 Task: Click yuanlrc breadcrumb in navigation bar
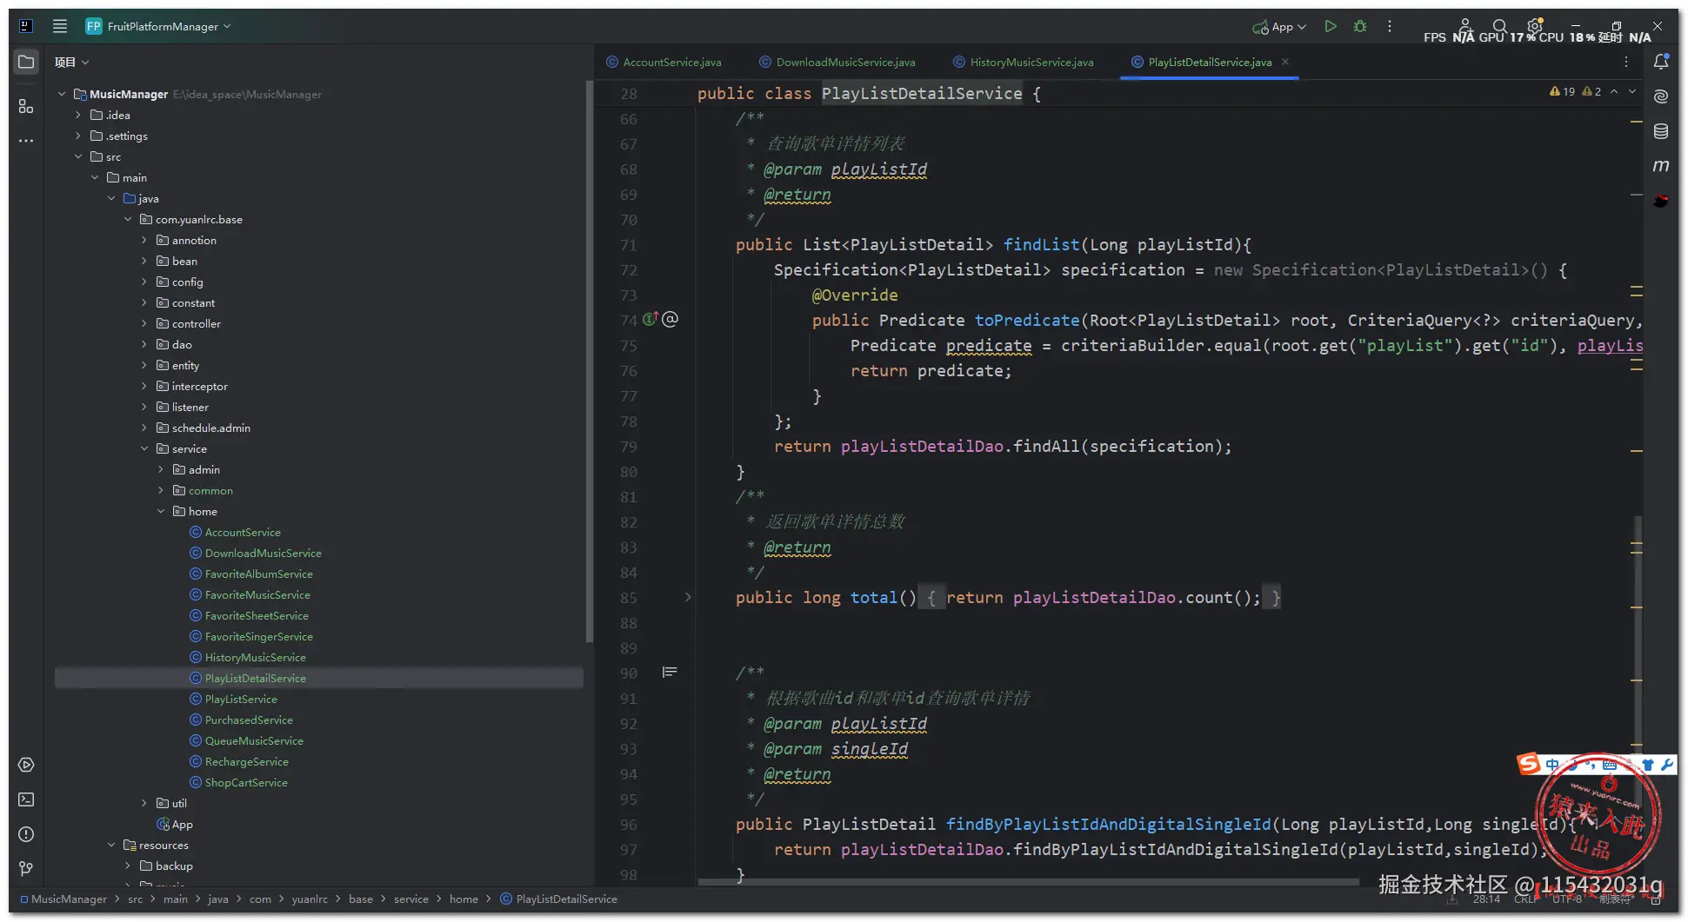[310, 899]
